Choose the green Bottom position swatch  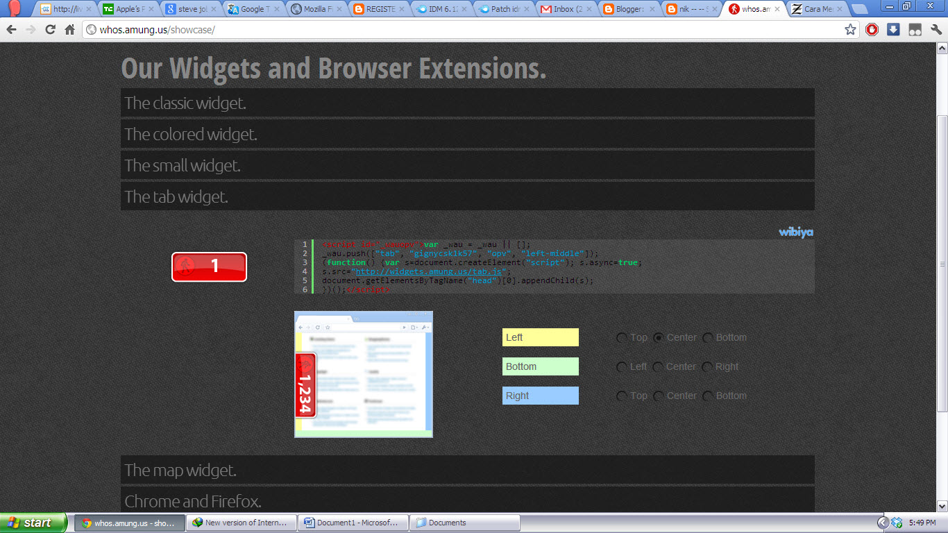coord(540,366)
